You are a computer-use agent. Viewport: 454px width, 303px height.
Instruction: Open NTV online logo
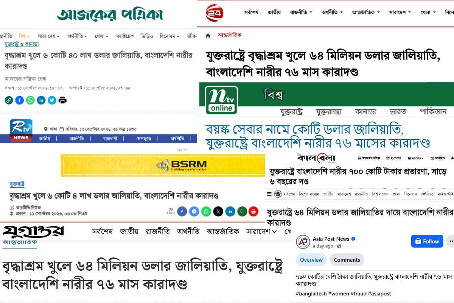pyautogui.click(x=221, y=100)
